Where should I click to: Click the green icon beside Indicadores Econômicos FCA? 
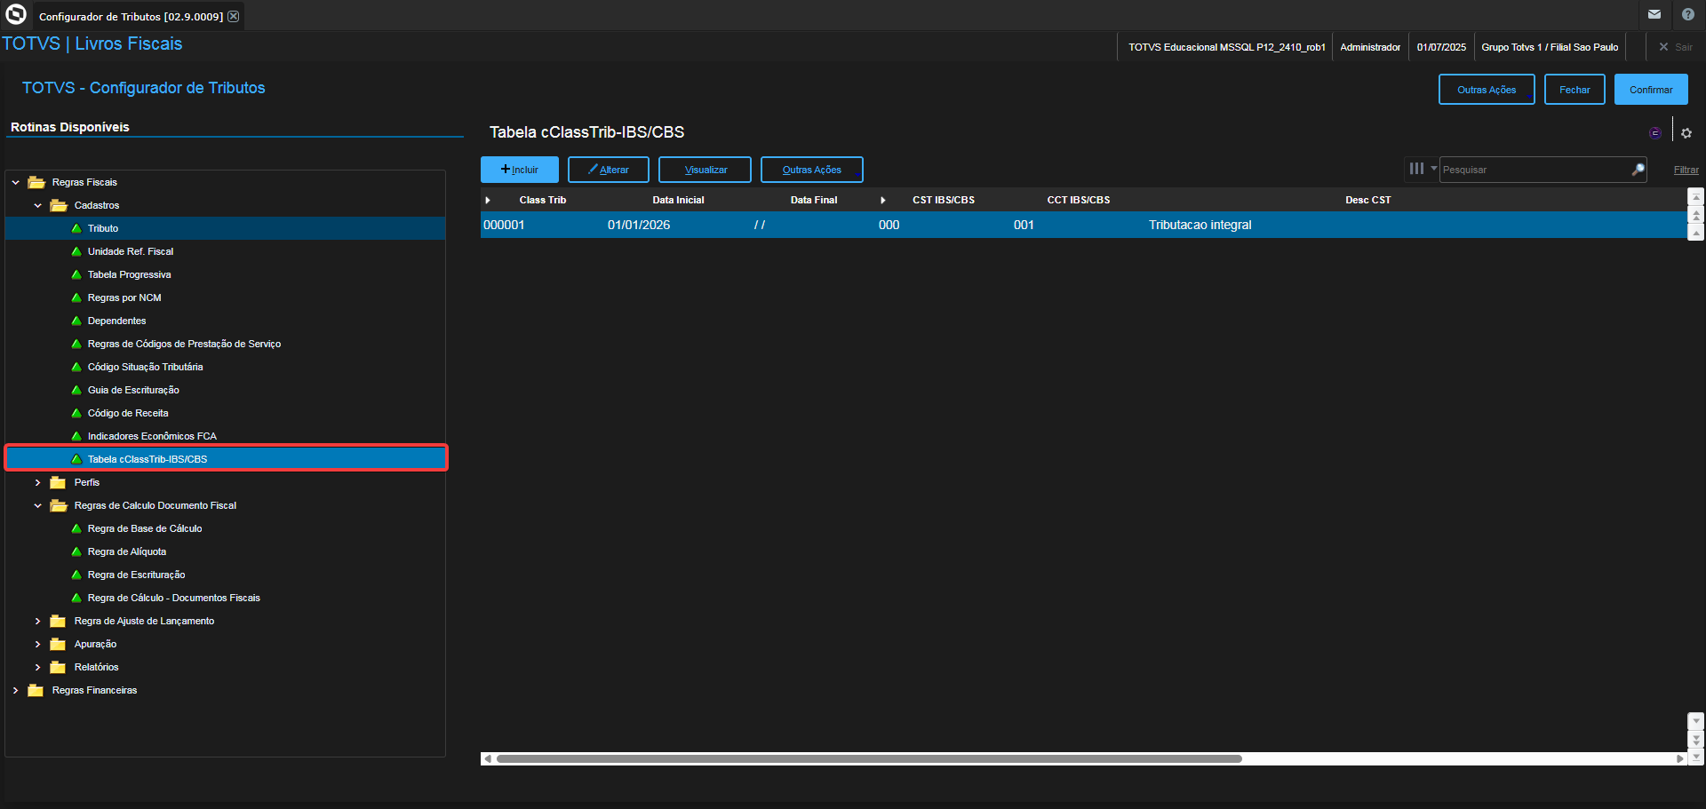point(76,436)
